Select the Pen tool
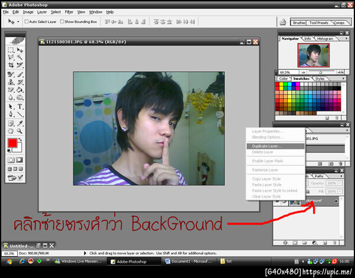 point(11,114)
